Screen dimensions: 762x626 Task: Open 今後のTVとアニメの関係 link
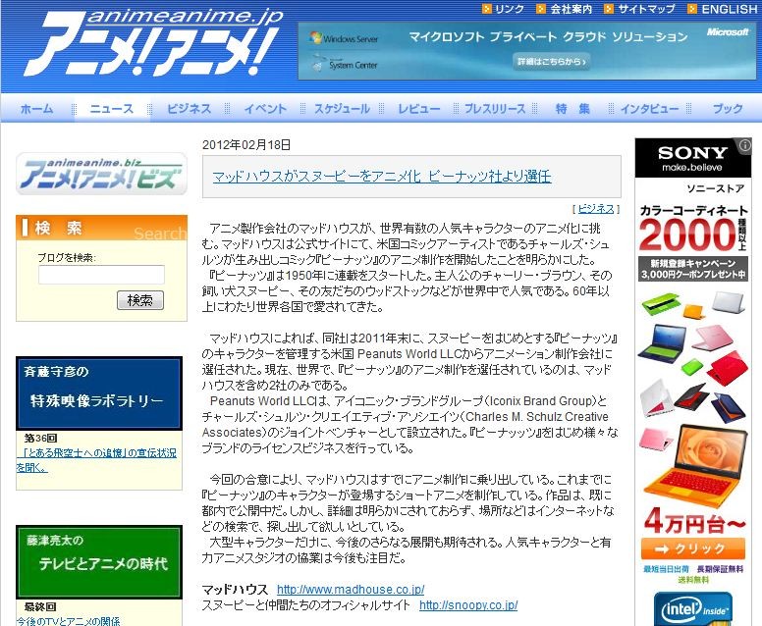tap(68, 621)
